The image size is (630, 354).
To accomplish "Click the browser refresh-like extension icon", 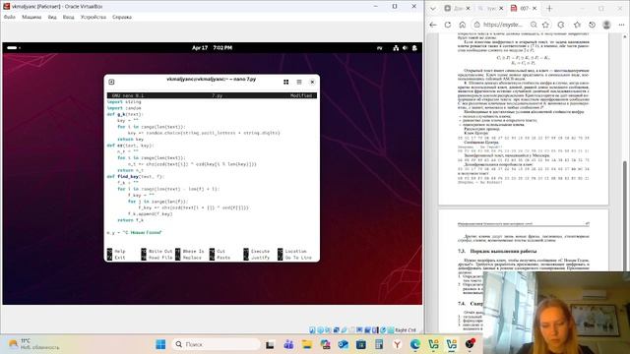I will point(561,25).
